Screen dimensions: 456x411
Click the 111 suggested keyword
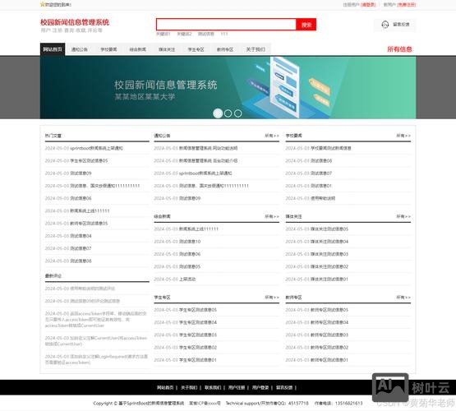[224, 34]
